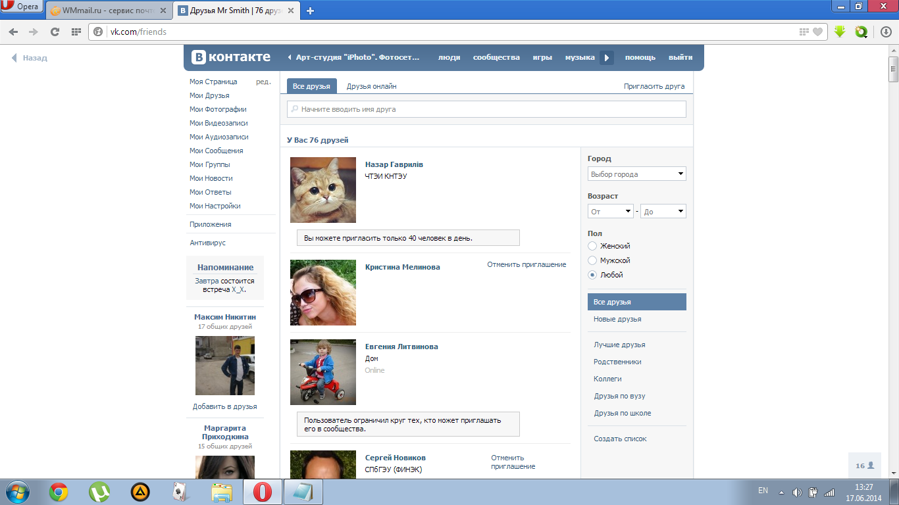Screen dimensions: 899x505
Task: Click the green circular extension icon
Action: point(861,32)
